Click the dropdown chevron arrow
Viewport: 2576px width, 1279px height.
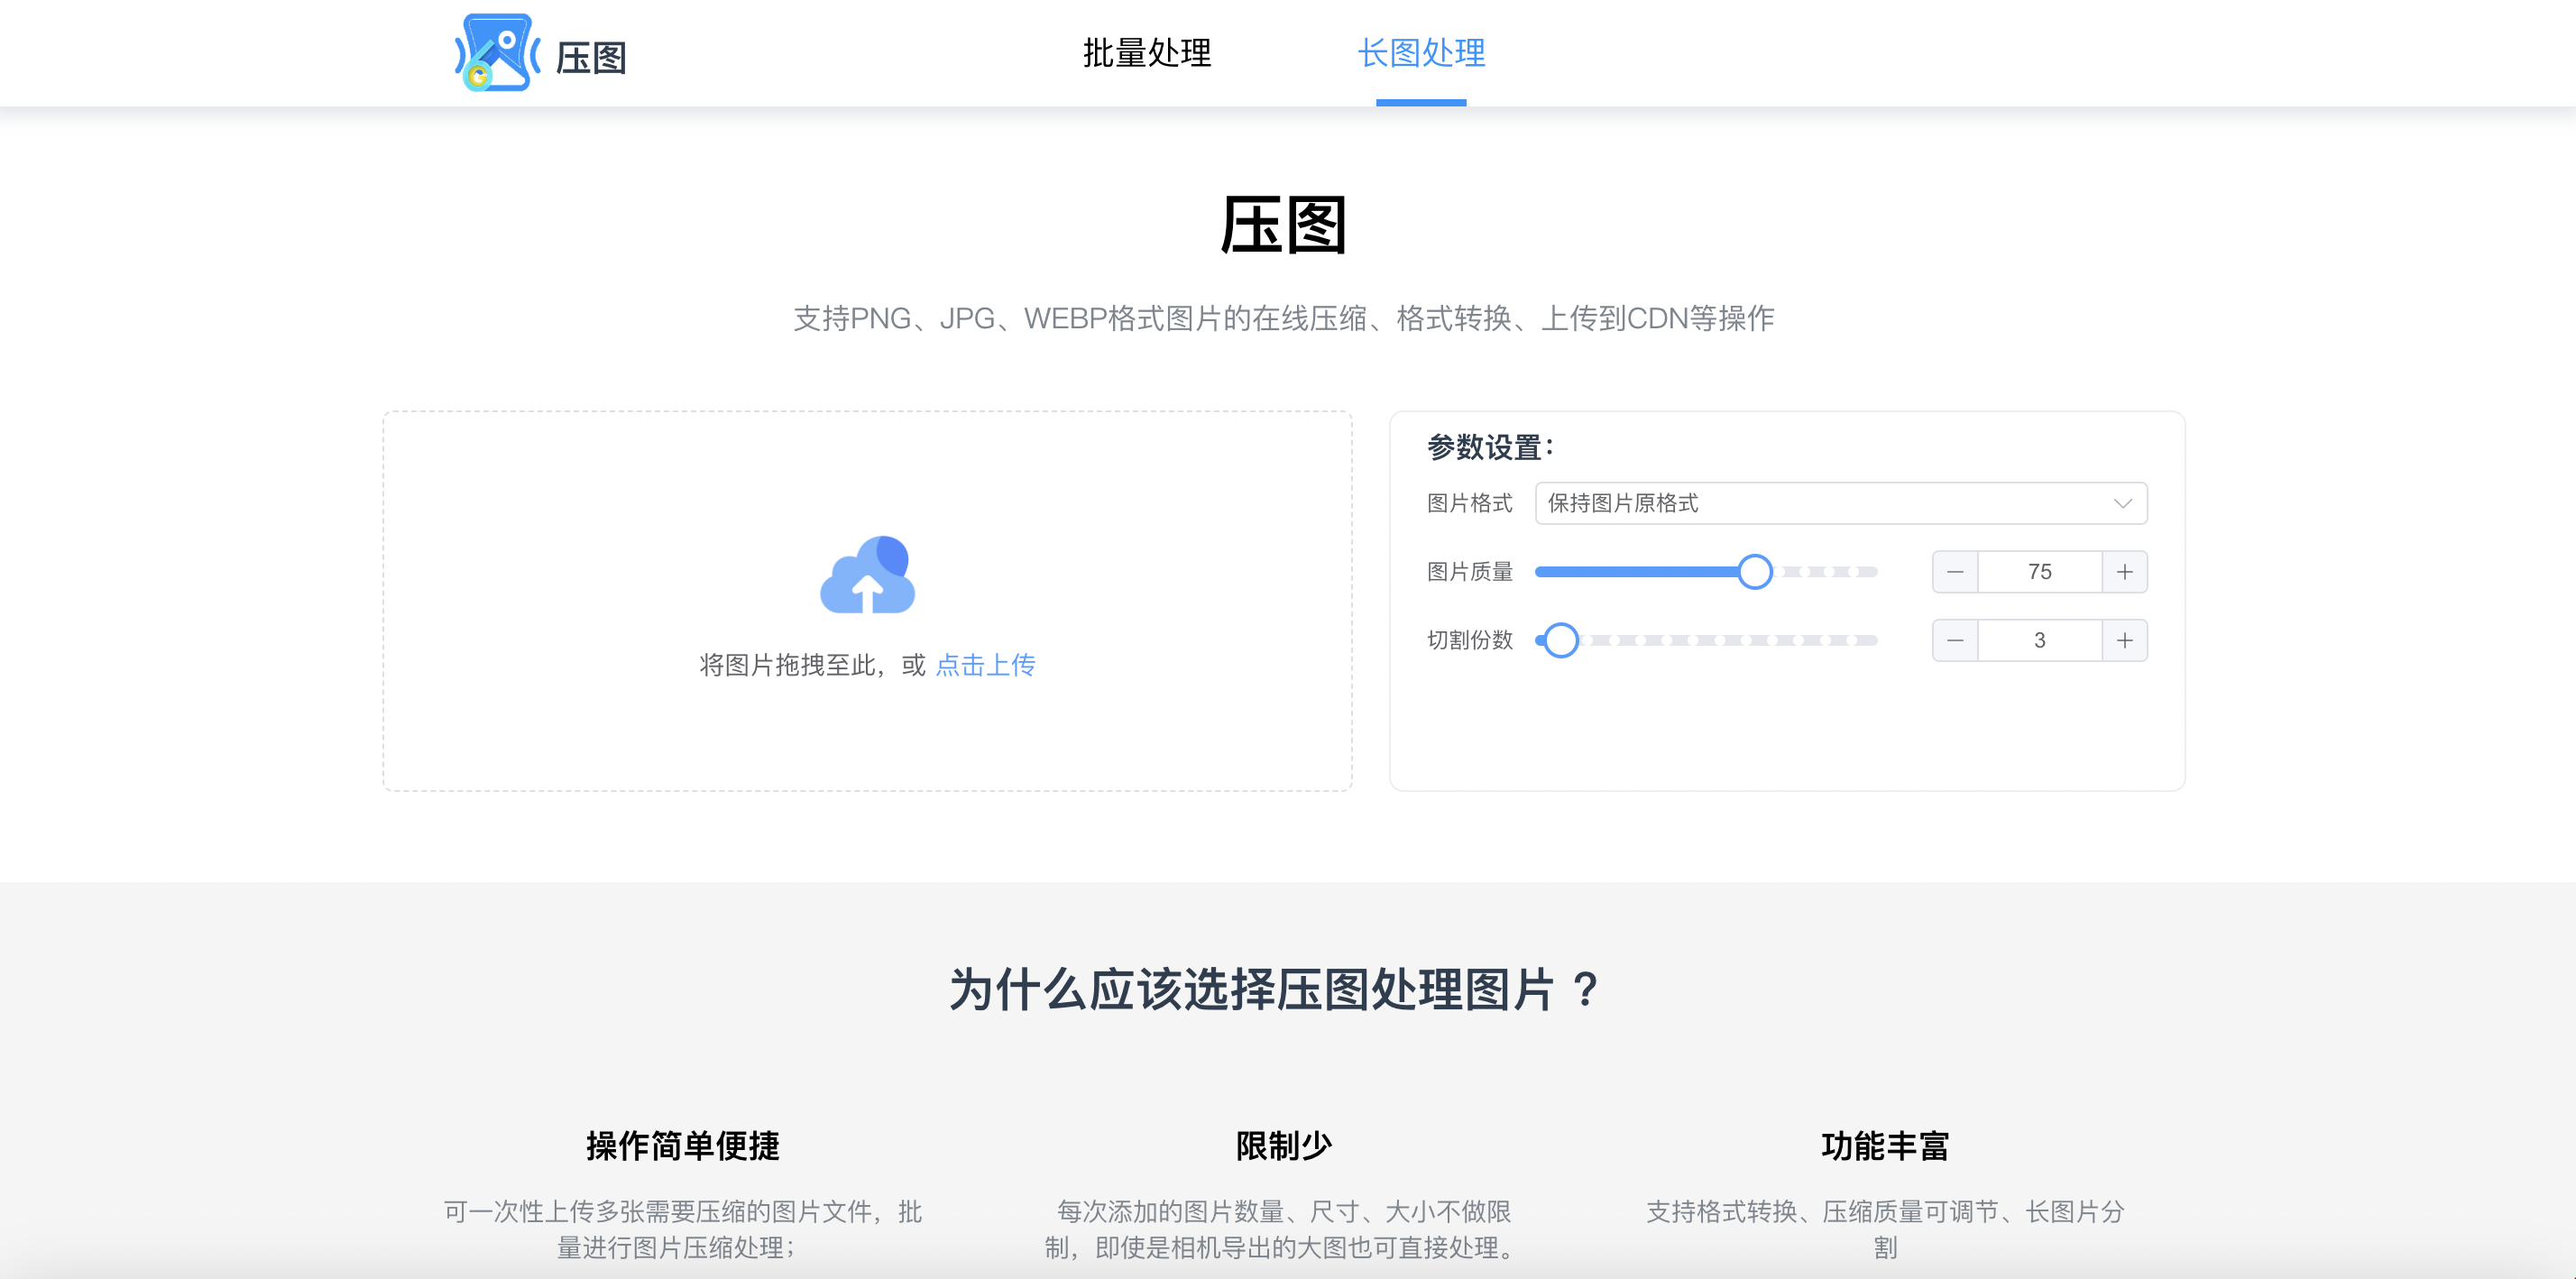point(2122,503)
